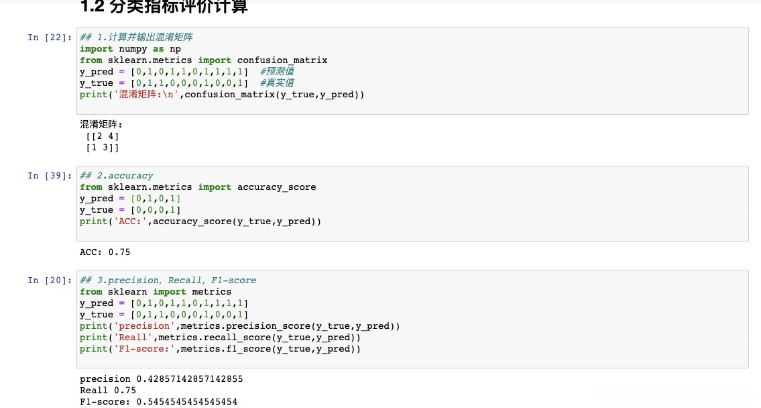Viewport: 761px width, 408px height.
Task: Select the In [22] cell prompt
Action: (49, 38)
